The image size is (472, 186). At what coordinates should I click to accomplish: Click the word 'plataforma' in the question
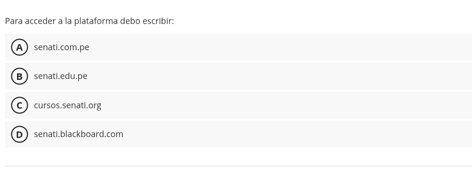96,21
